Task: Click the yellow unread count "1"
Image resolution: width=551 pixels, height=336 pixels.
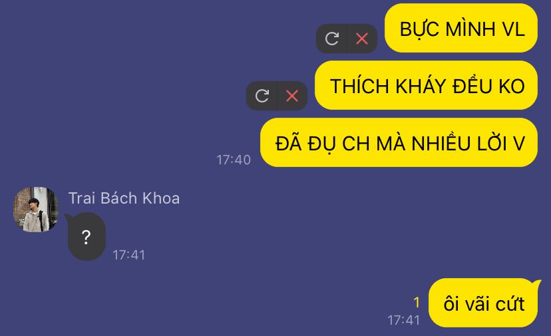Action: tap(417, 303)
